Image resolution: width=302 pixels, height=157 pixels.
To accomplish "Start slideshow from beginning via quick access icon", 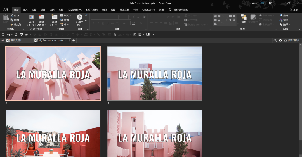I will (21, 35).
